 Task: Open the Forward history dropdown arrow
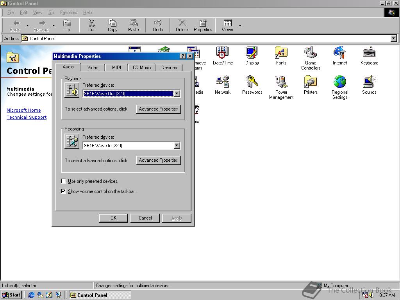tap(54, 25)
